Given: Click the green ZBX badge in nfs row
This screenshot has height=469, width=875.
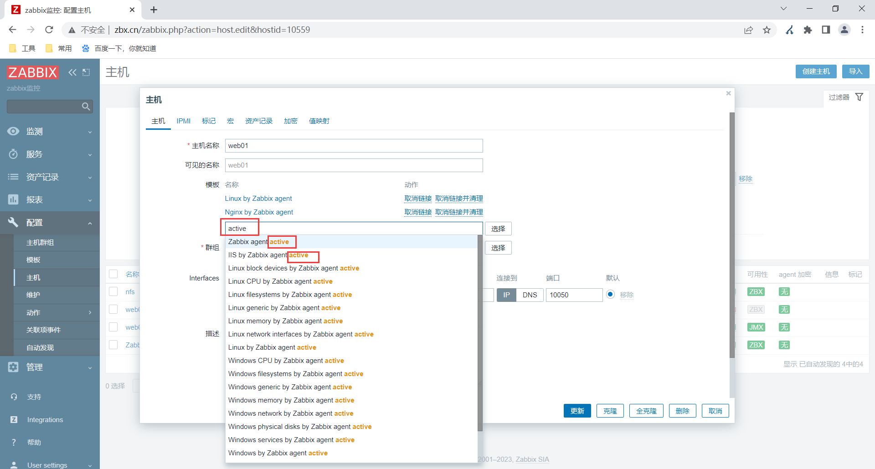Looking at the screenshot, I should click(756, 292).
